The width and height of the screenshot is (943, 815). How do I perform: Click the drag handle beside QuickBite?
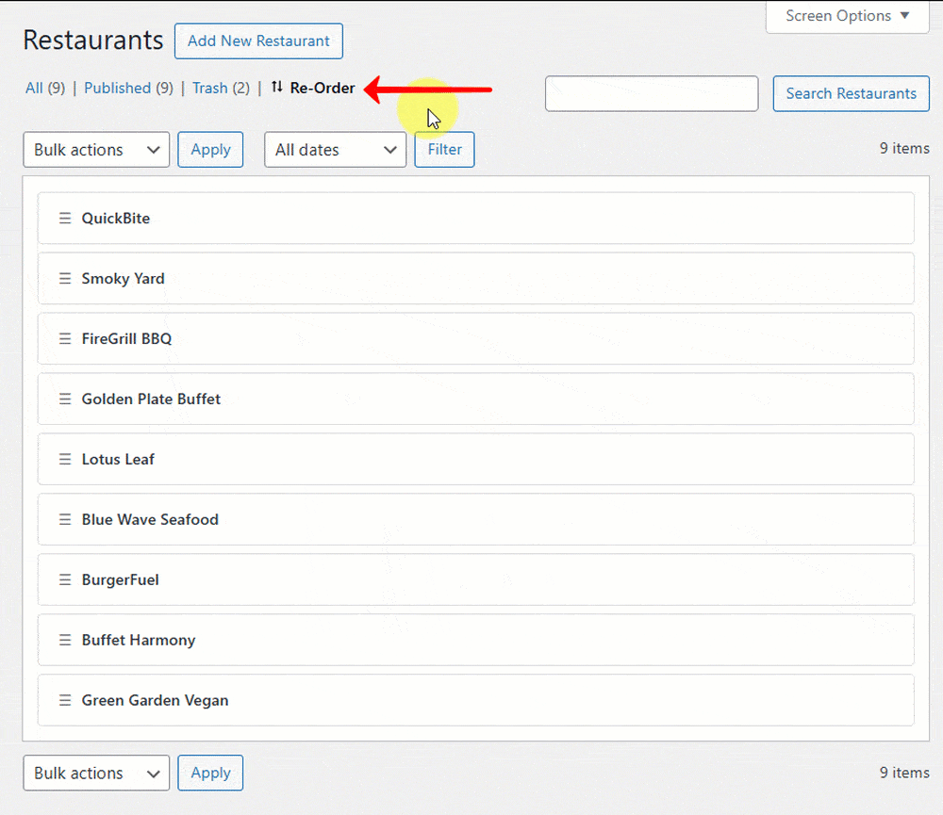[x=64, y=218]
